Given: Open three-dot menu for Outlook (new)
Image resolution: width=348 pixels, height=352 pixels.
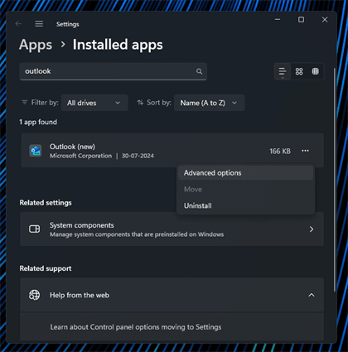Looking at the screenshot, I should pos(305,151).
